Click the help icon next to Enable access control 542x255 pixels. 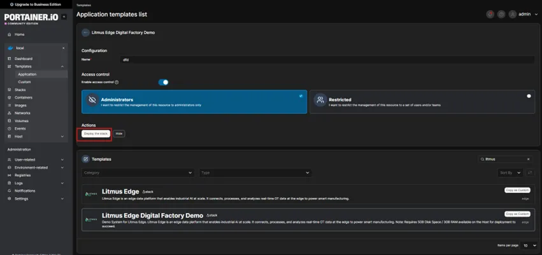(x=117, y=82)
